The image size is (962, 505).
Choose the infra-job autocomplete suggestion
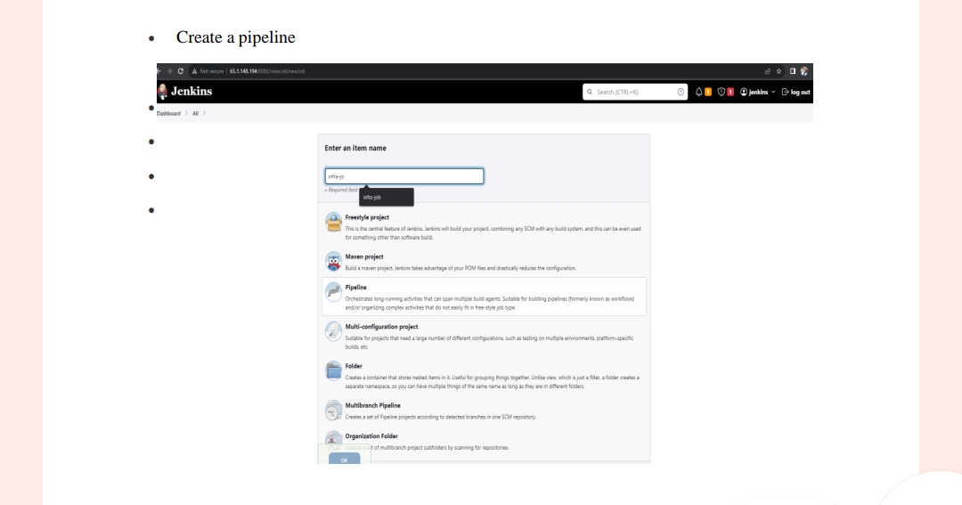pos(386,197)
